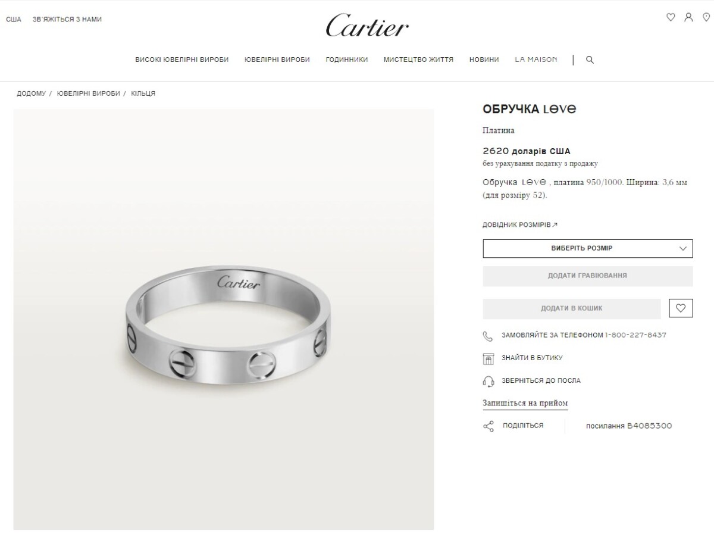
Task: Open the account profile icon
Action: pos(688,17)
